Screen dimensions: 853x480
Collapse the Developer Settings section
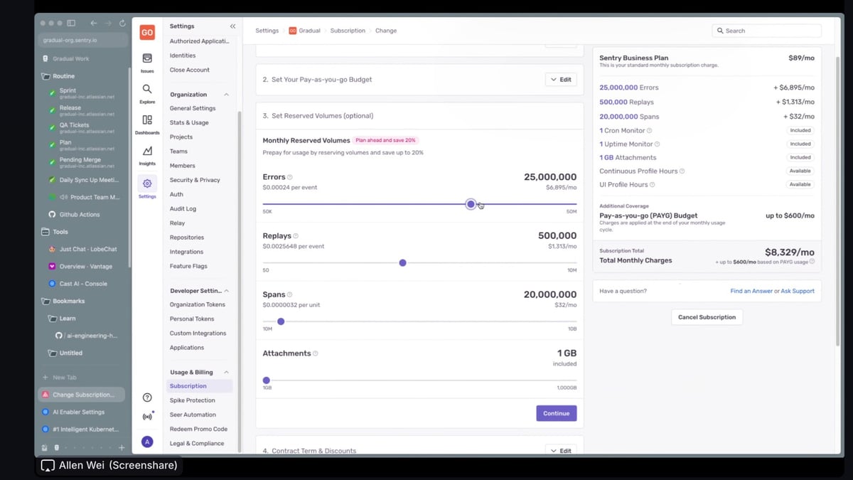tap(227, 291)
